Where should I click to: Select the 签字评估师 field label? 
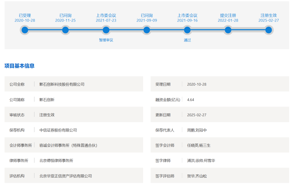pyautogui.click(x=165, y=176)
